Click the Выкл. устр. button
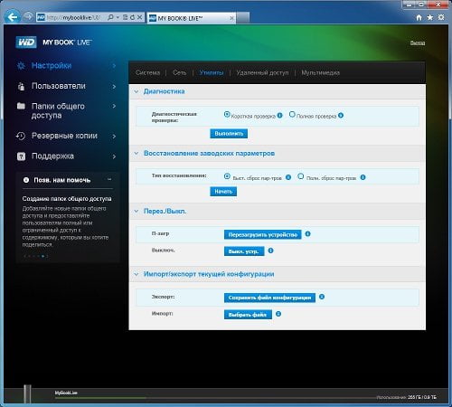 click(244, 251)
